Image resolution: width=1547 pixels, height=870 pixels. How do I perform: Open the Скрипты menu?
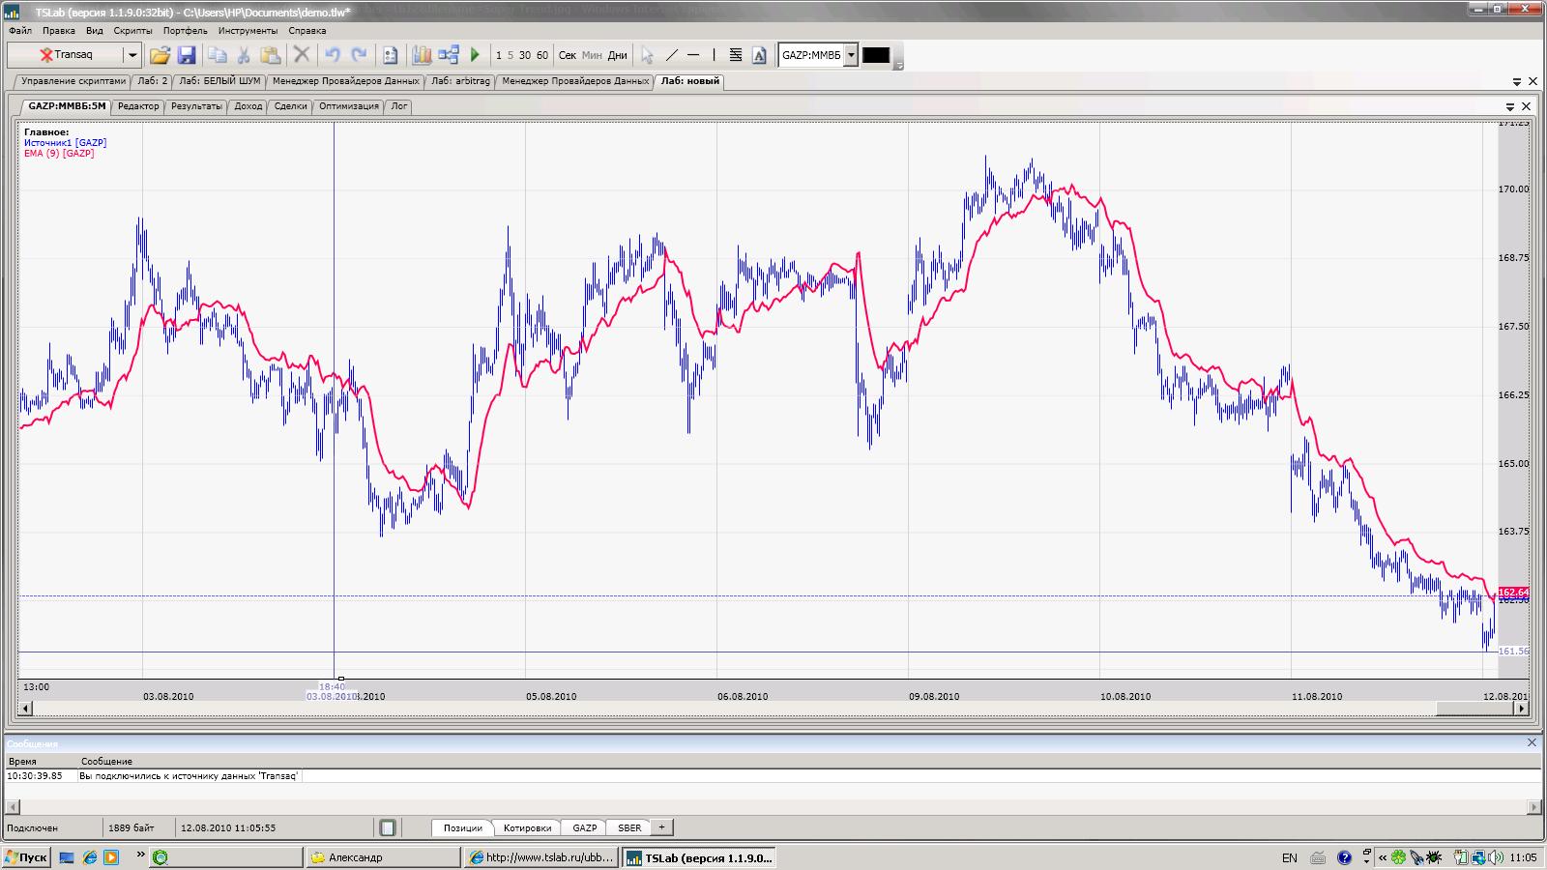[x=132, y=30]
